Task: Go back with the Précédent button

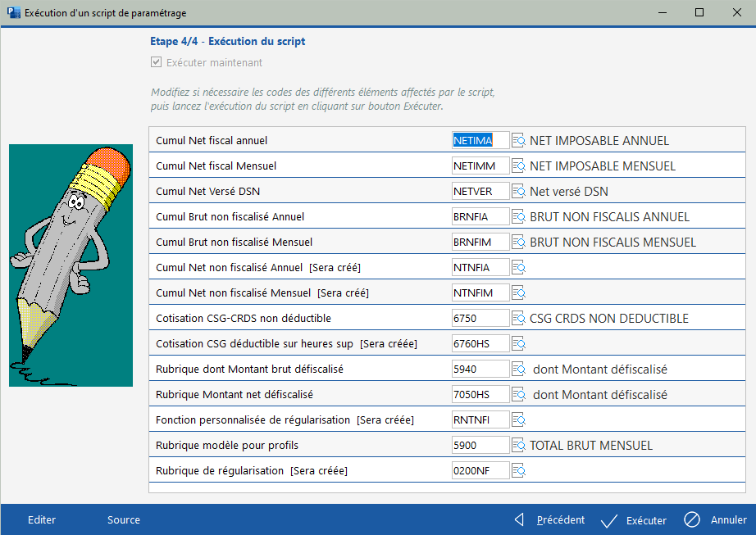Action: [x=549, y=520]
